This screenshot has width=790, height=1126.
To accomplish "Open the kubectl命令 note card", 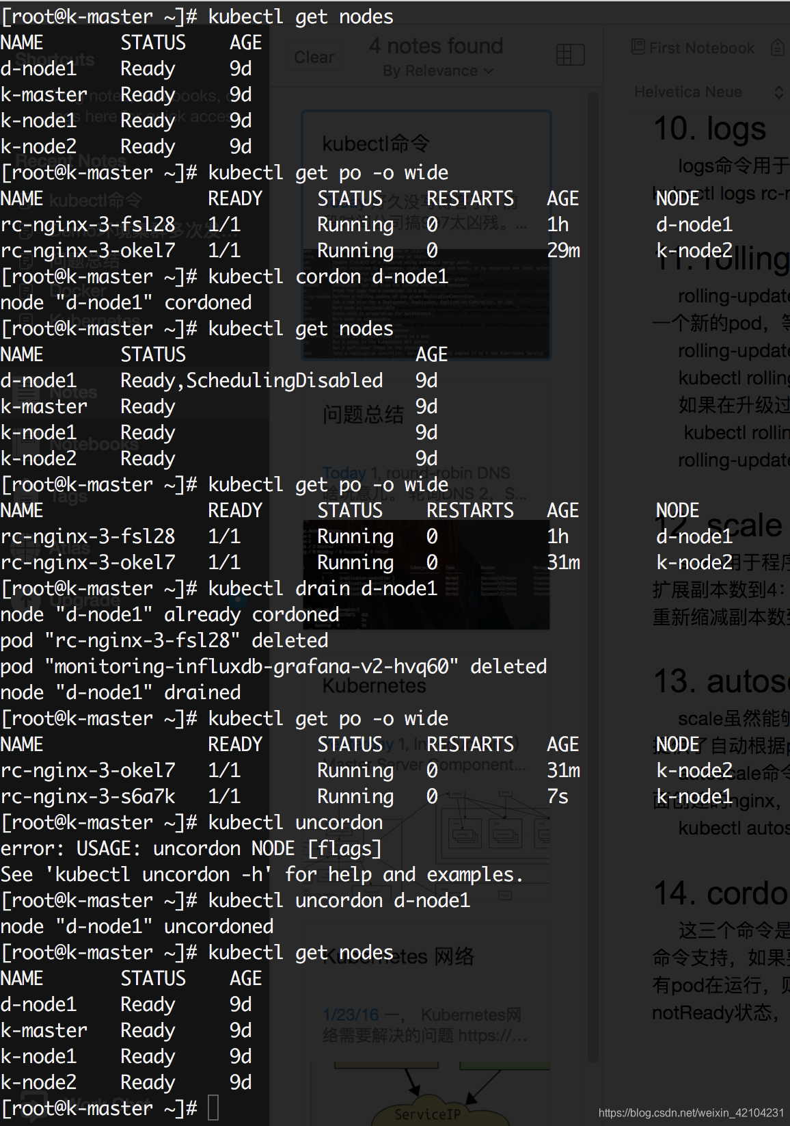I will pyautogui.click(x=426, y=235).
